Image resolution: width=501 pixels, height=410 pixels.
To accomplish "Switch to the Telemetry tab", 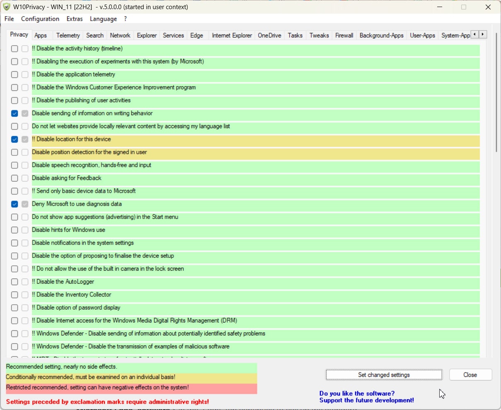I will (68, 36).
